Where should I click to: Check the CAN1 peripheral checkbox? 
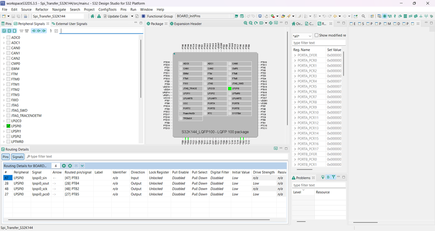tap(8, 53)
